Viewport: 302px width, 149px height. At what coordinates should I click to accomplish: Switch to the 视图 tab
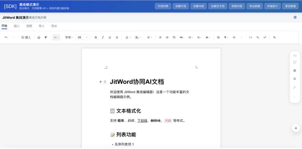click(x=29, y=26)
